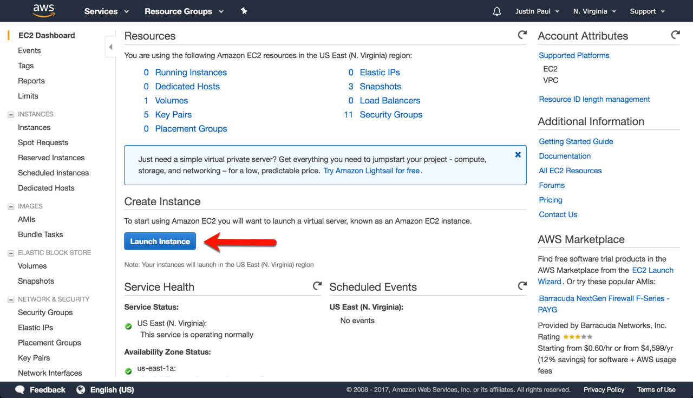693x398 pixels.
Task: Follow the Try Amazon Lightsail for free link
Action: (x=371, y=171)
